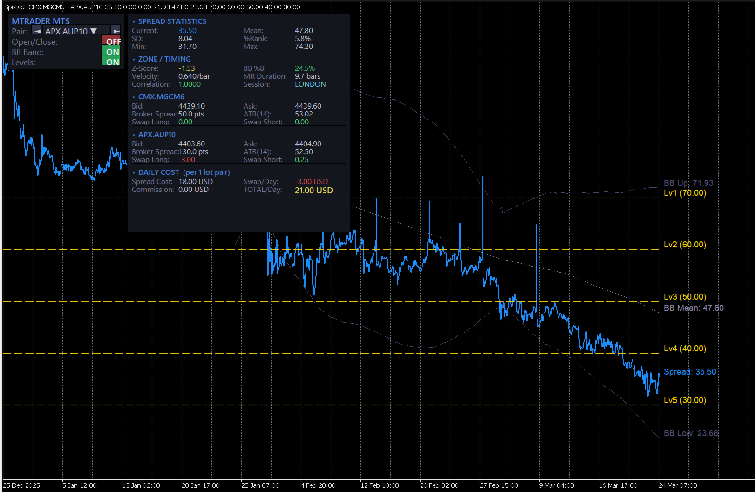Image resolution: width=755 pixels, height=492 pixels.
Task: Click the Lv2 (60.00) level label
Action: pyautogui.click(x=685, y=245)
